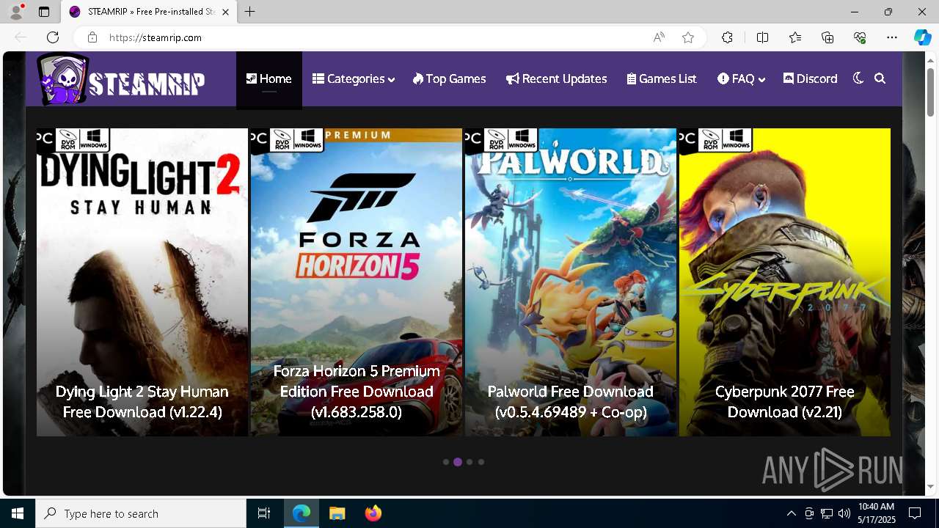Click the taskbar search box
The image size is (939, 528).
pyautogui.click(x=141, y=513)
